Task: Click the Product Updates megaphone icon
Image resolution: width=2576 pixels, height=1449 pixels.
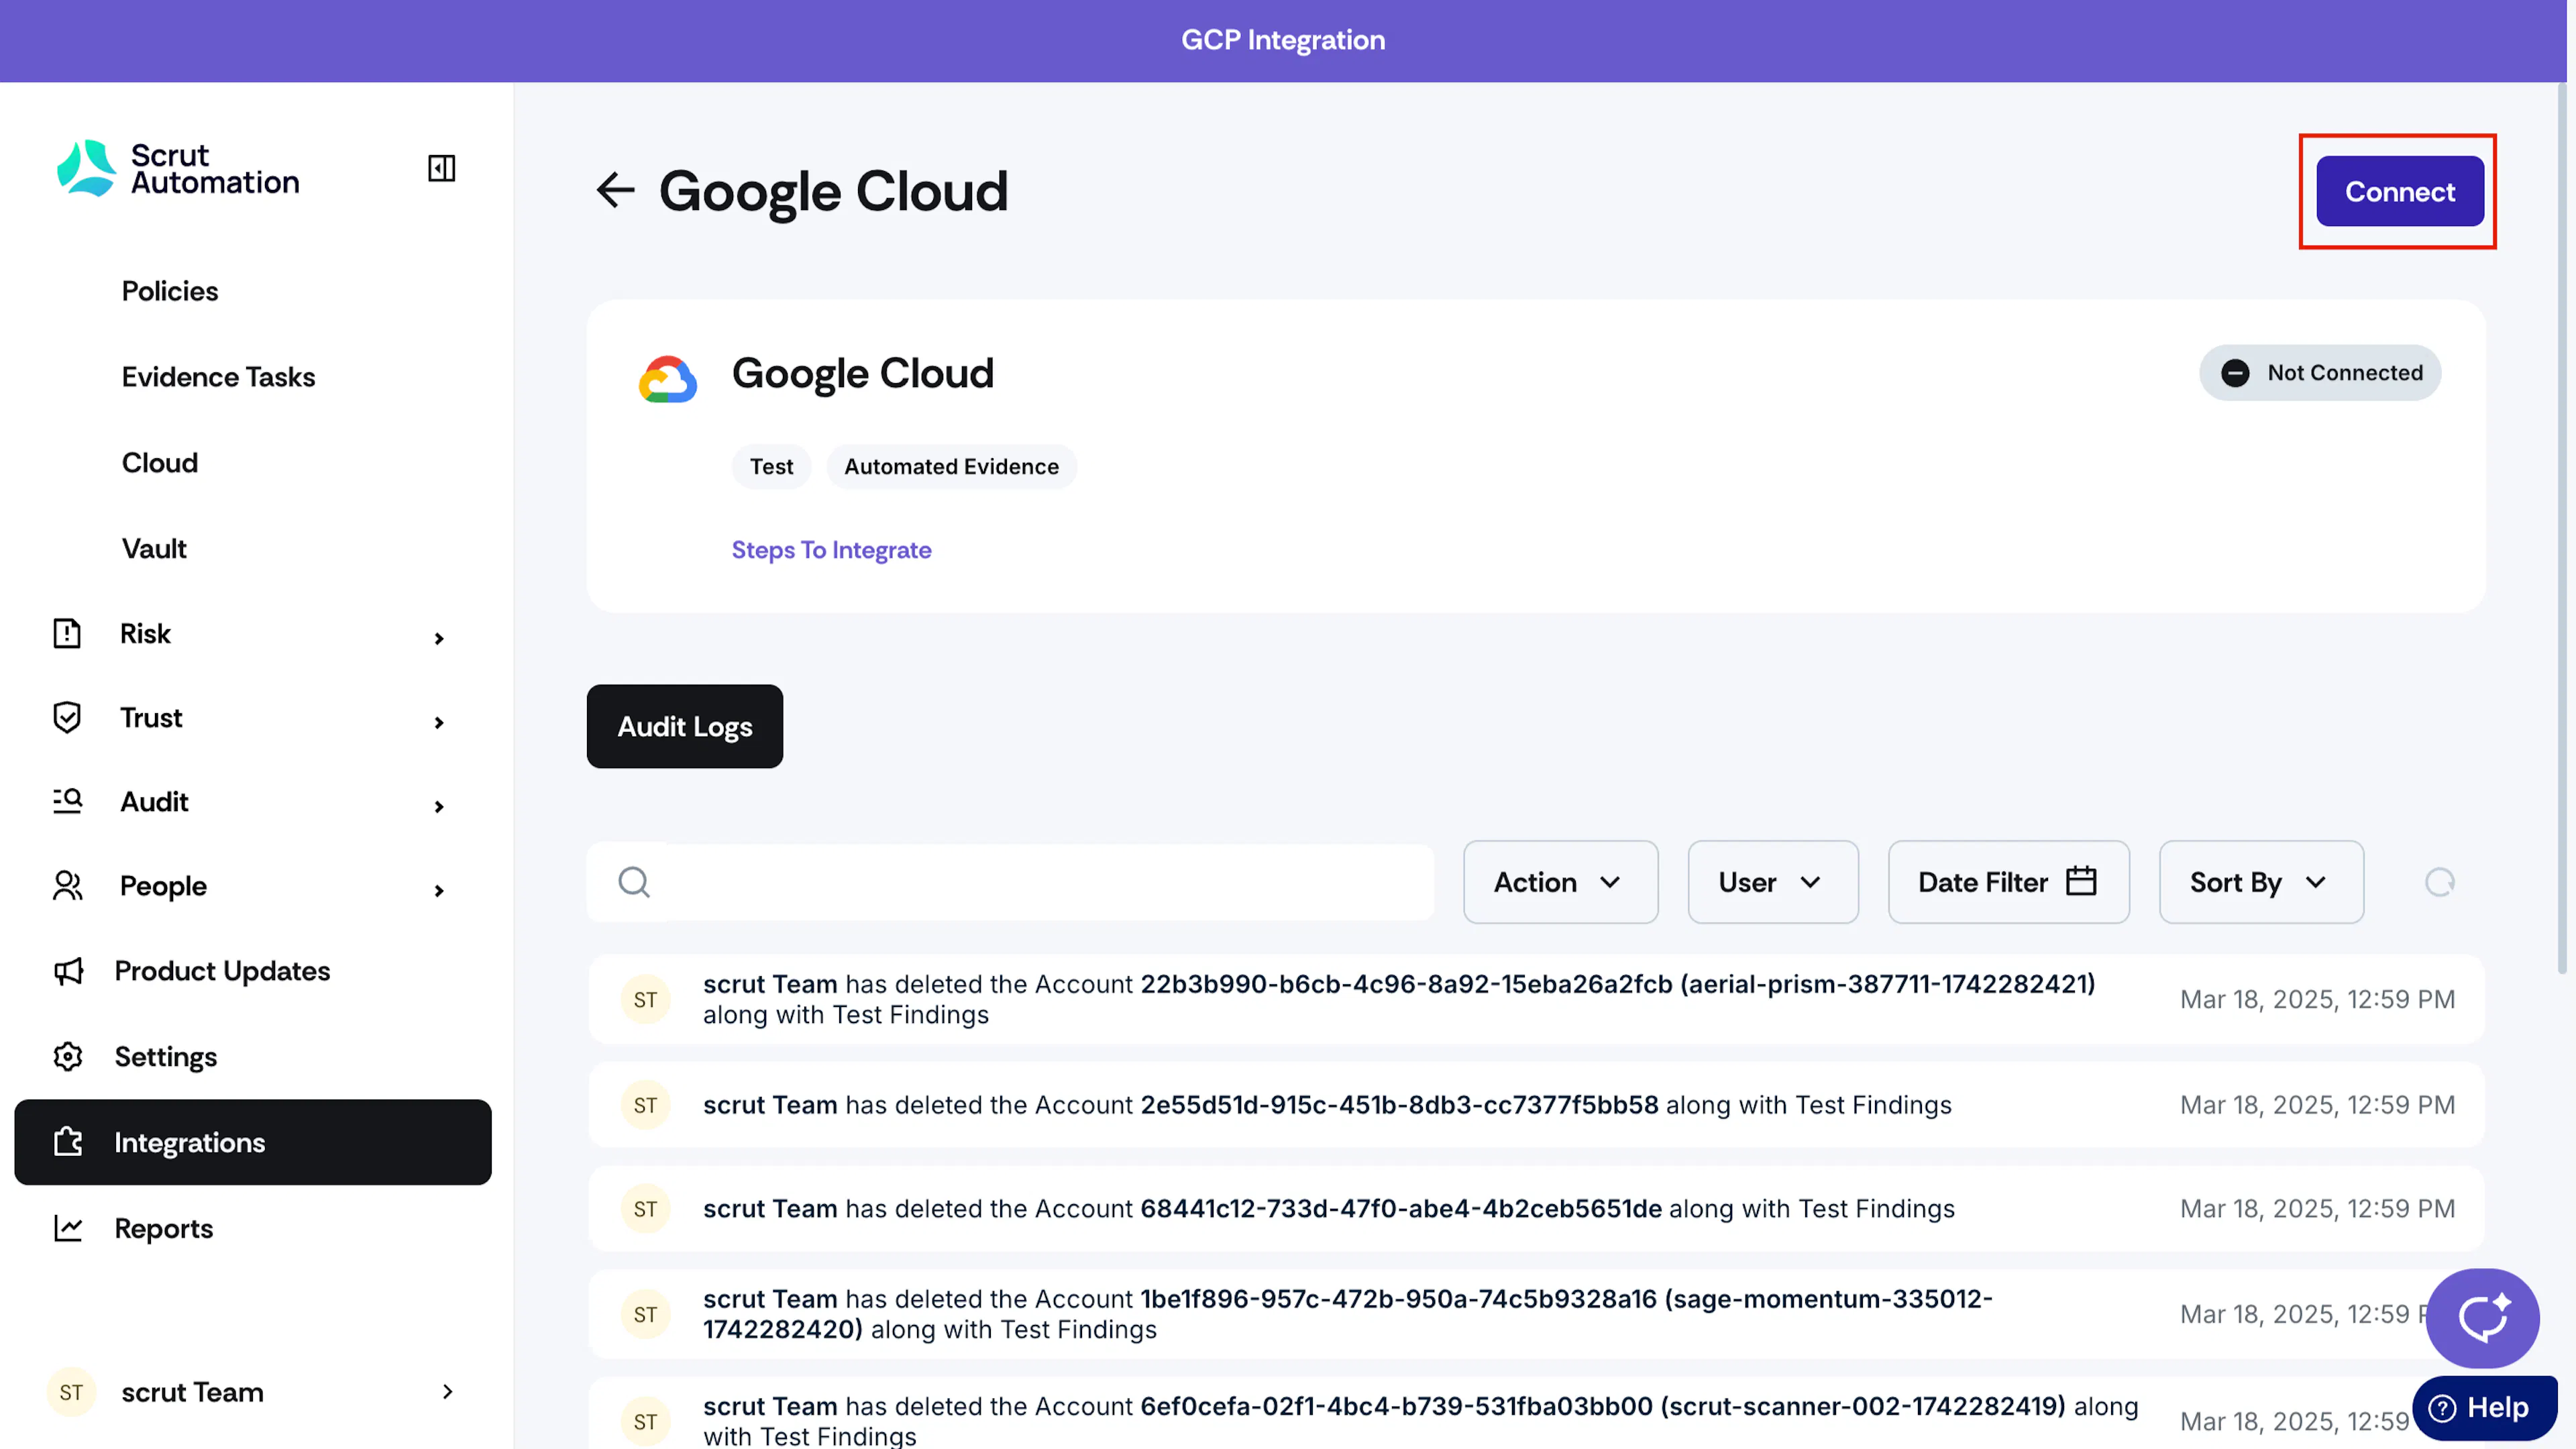Action: (x=68, y=971)
